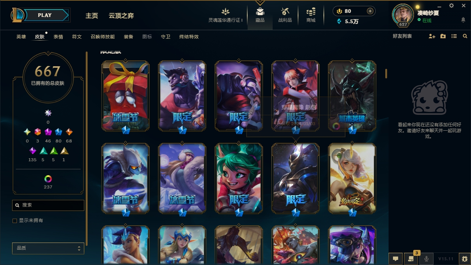471x265 pixels.
Task: Expand the 品质 sort dropdown
Action: [x=48, y=248]
